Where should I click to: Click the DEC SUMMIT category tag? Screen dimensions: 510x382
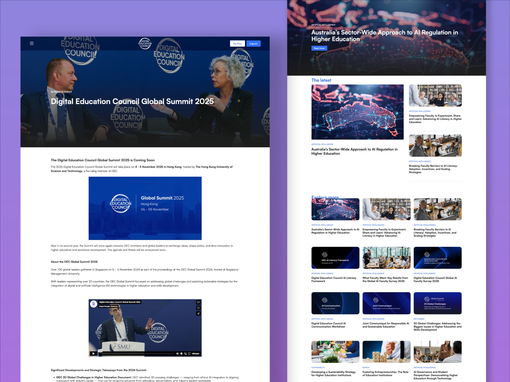(419, 319)
